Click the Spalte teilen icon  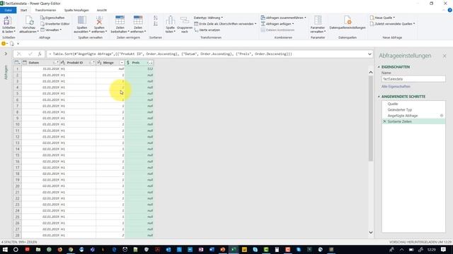[170, 20]
